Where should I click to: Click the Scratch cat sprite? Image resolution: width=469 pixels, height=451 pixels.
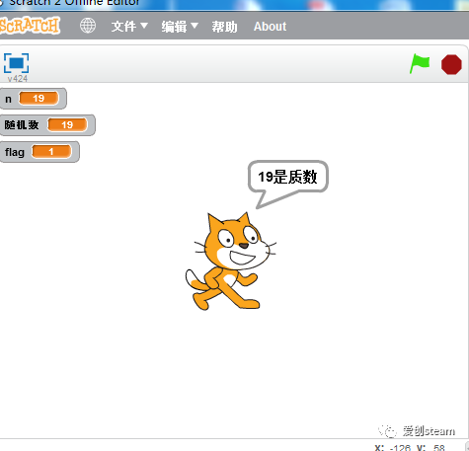tap(230, 262)
